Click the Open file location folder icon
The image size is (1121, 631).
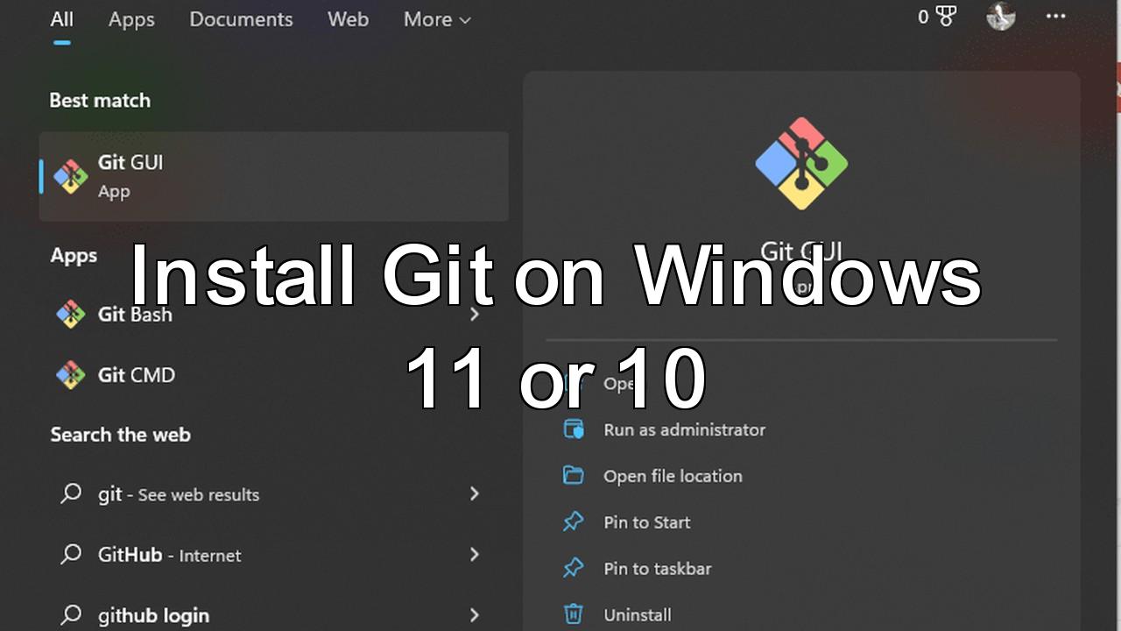pyautogui.click(x=573, y=476)
